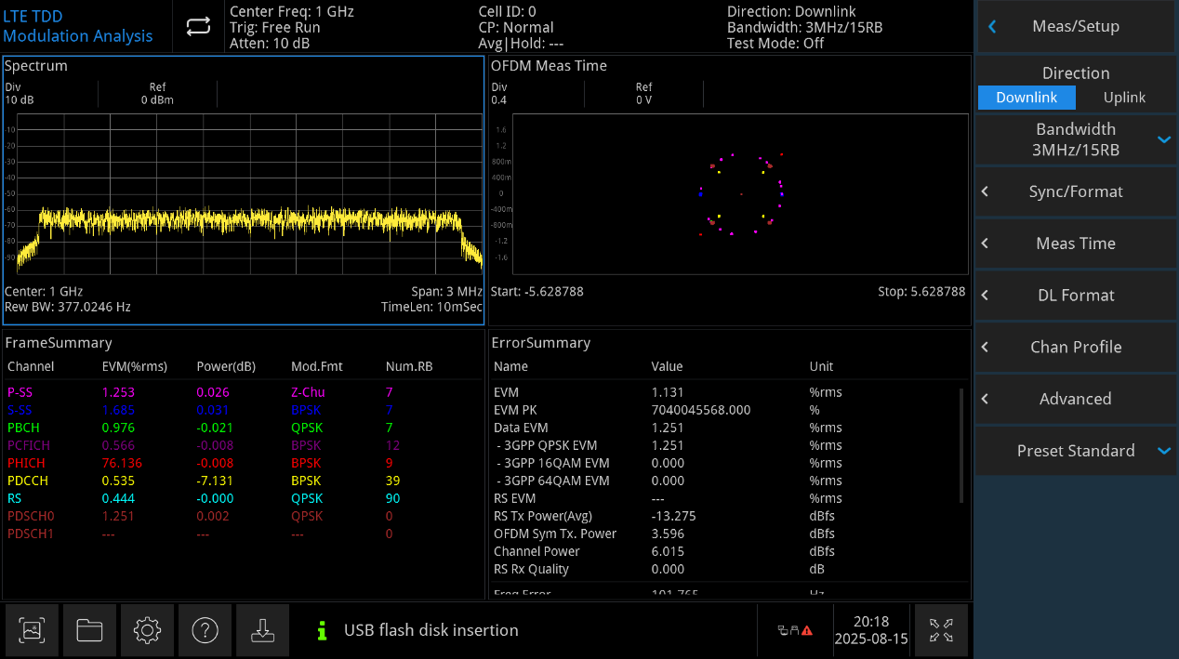Click the save/export icon
1179x659 pixels.
pos(262,630)
